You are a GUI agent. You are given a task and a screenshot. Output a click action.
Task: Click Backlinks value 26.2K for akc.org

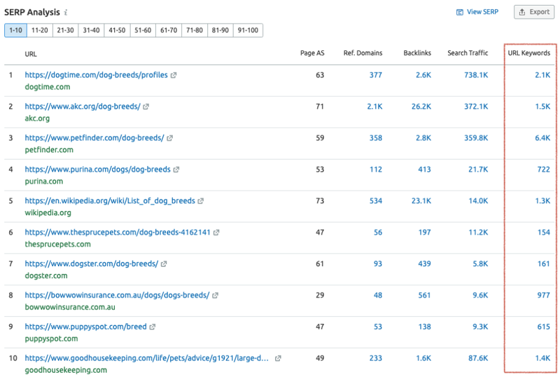tap(421, 107)
